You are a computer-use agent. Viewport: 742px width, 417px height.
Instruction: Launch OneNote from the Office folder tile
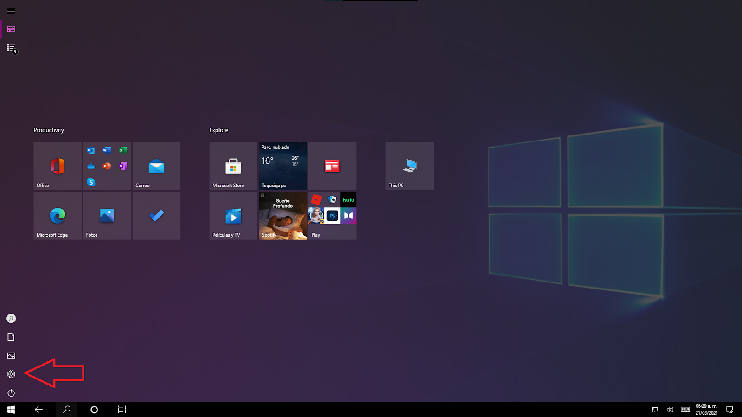pos(123,166)
